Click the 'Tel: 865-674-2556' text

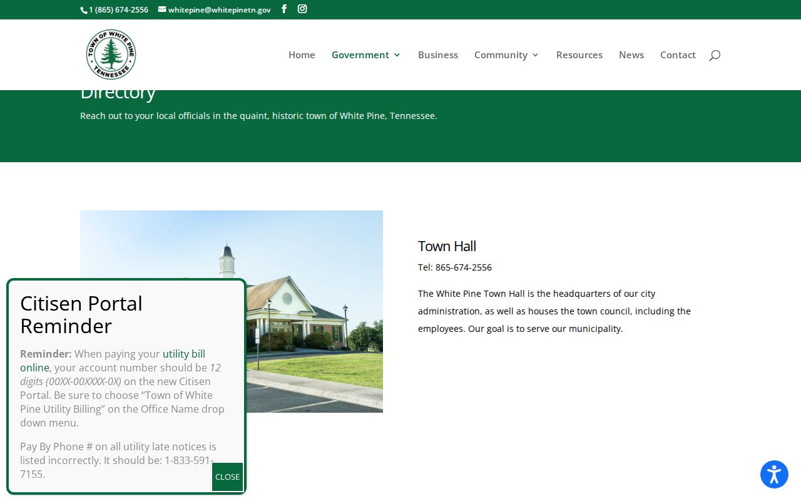(x=455, y=267)
